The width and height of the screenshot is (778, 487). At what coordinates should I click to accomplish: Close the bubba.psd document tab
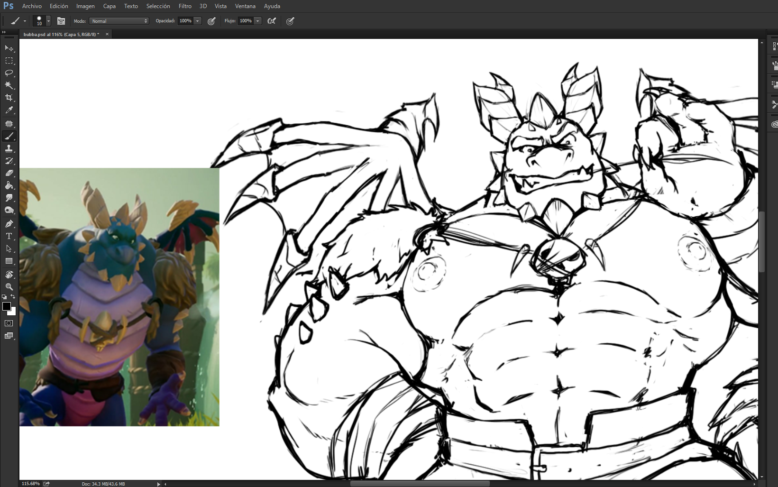(107, 34)
